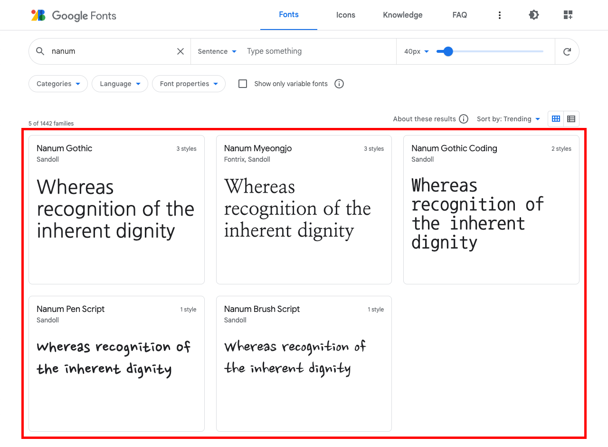Open the more options vertical dots menu
The image size is (608, 447).
pyautogui.click(x=499, y=15)
